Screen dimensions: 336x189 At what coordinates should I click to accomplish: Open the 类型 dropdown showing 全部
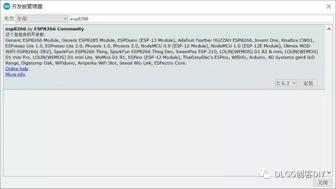pyautogui.click(x=42, y=19)
